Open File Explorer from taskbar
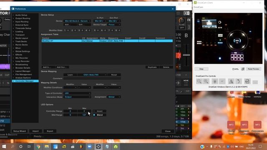 tap(47, 146)
